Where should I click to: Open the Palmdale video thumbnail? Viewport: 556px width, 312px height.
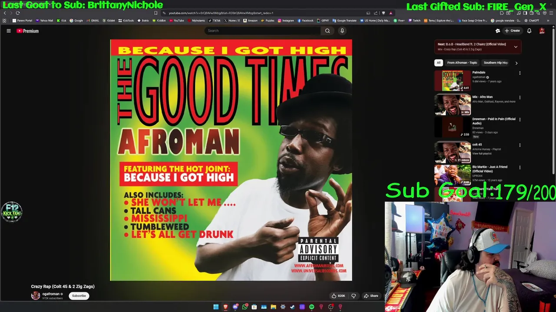[453, 81]
